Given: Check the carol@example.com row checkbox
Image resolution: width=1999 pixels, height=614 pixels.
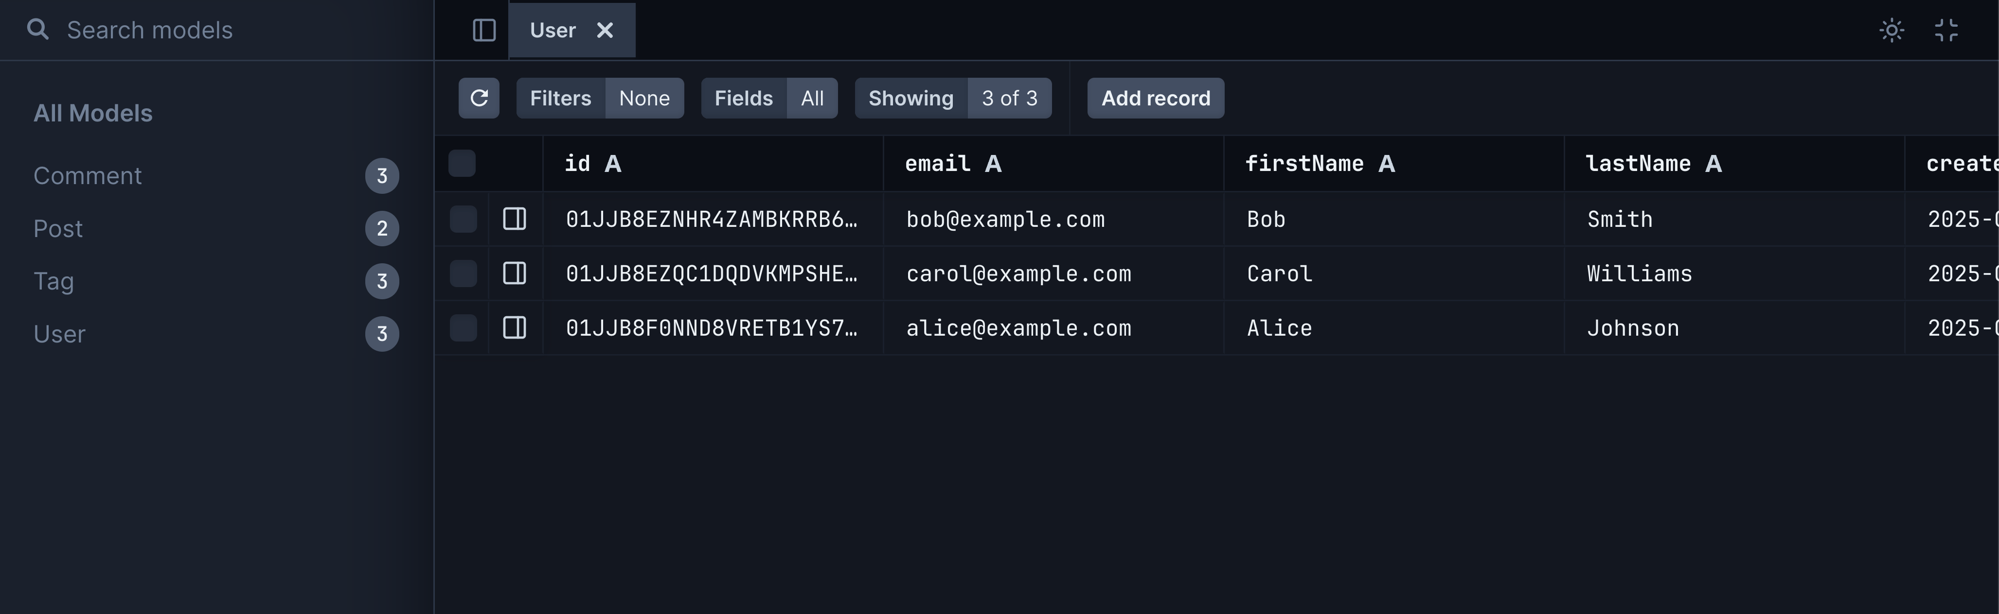Looking at the screenshot, I should click(x=464, y=273).
